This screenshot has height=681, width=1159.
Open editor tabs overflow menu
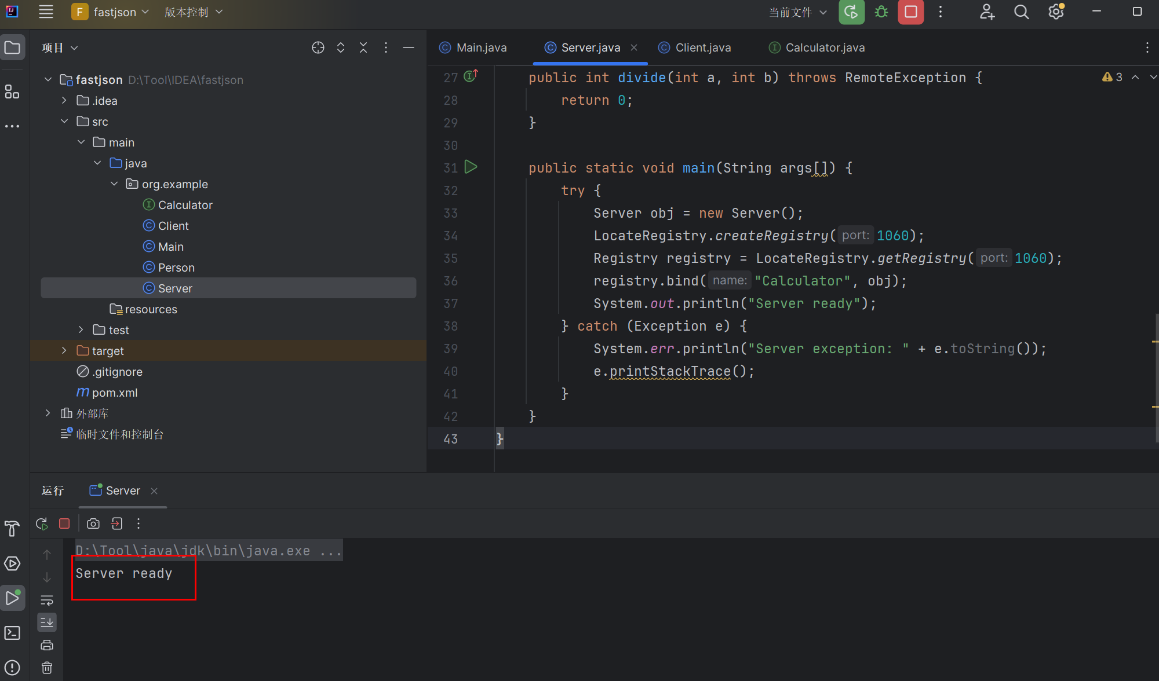[1147, 47]
